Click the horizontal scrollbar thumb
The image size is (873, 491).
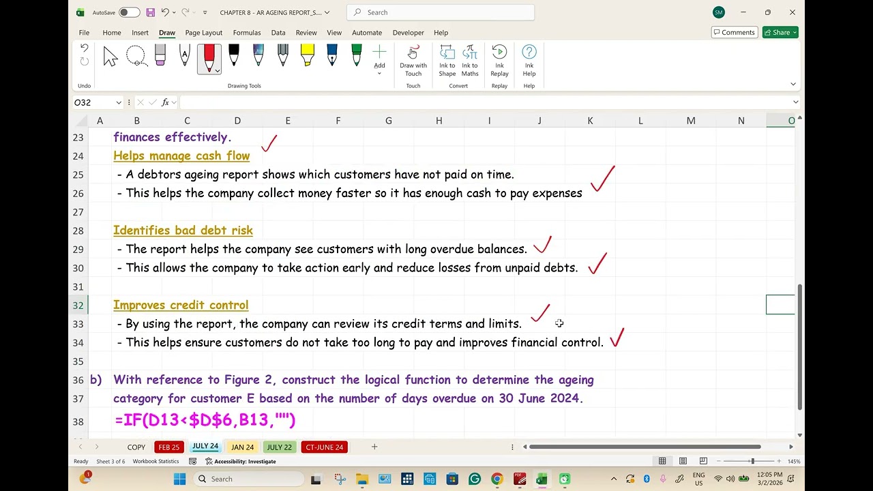(645, 447)
